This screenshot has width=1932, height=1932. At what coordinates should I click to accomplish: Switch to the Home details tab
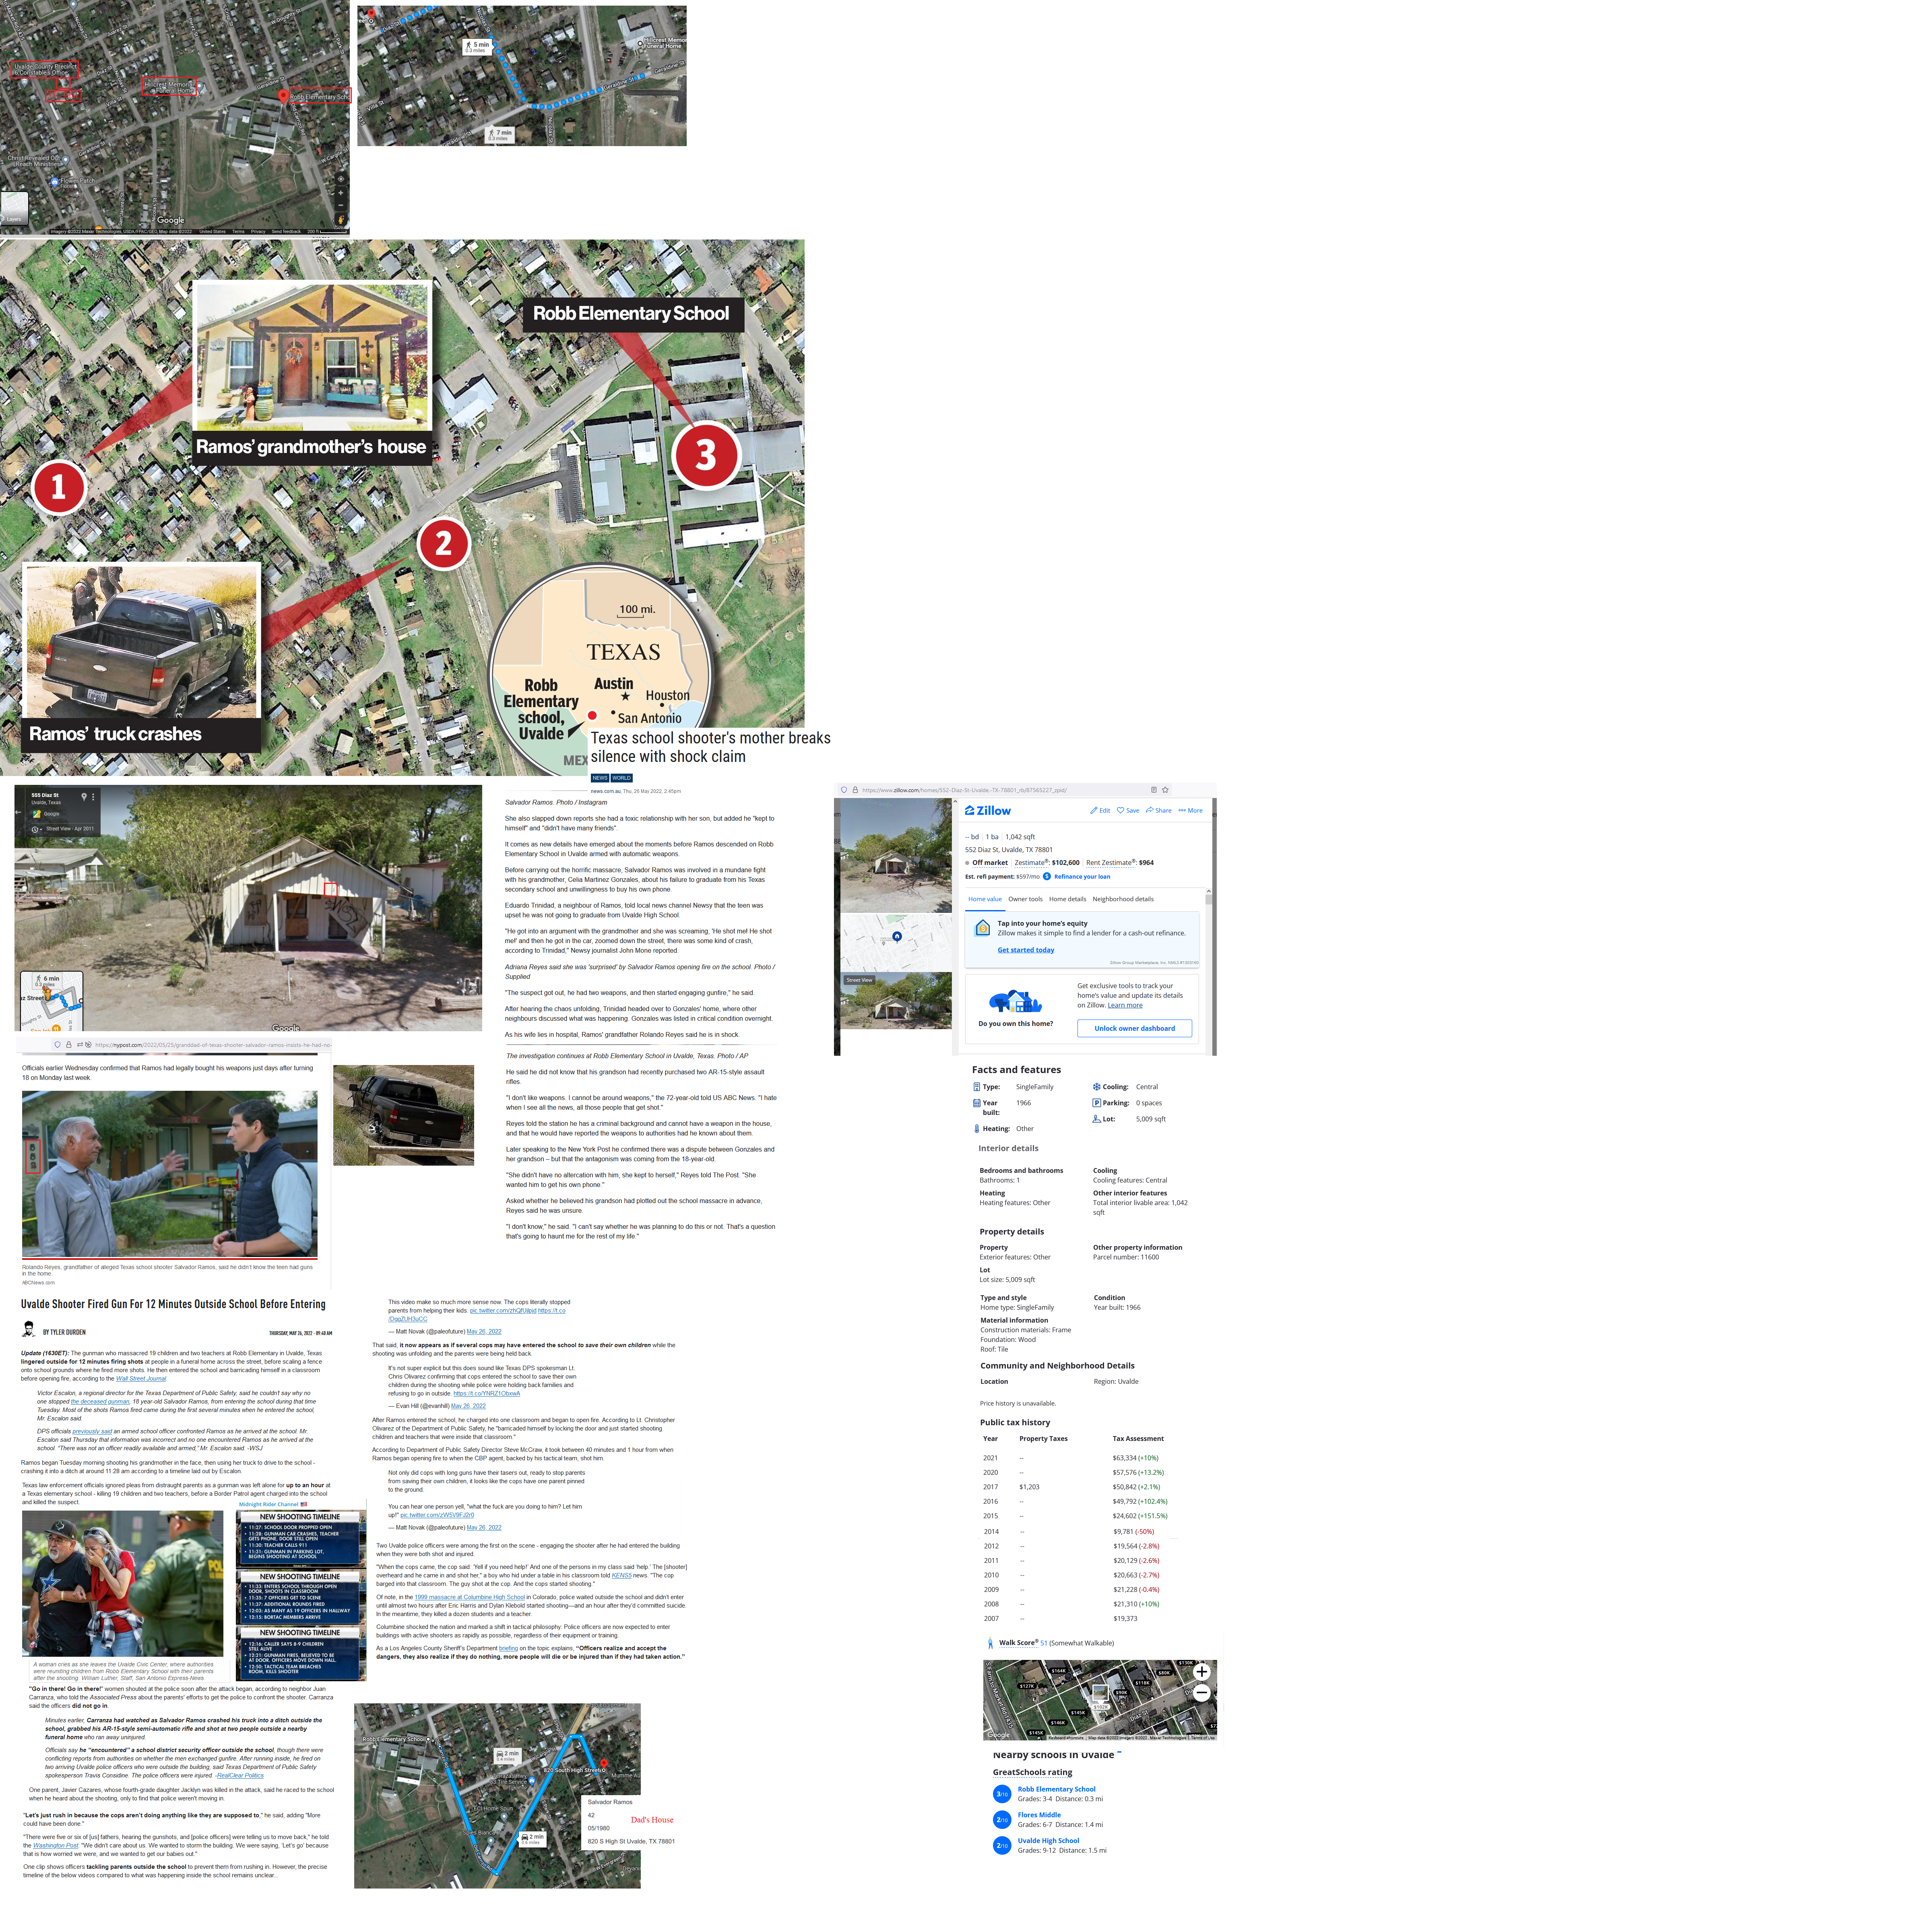[1067, 899]
